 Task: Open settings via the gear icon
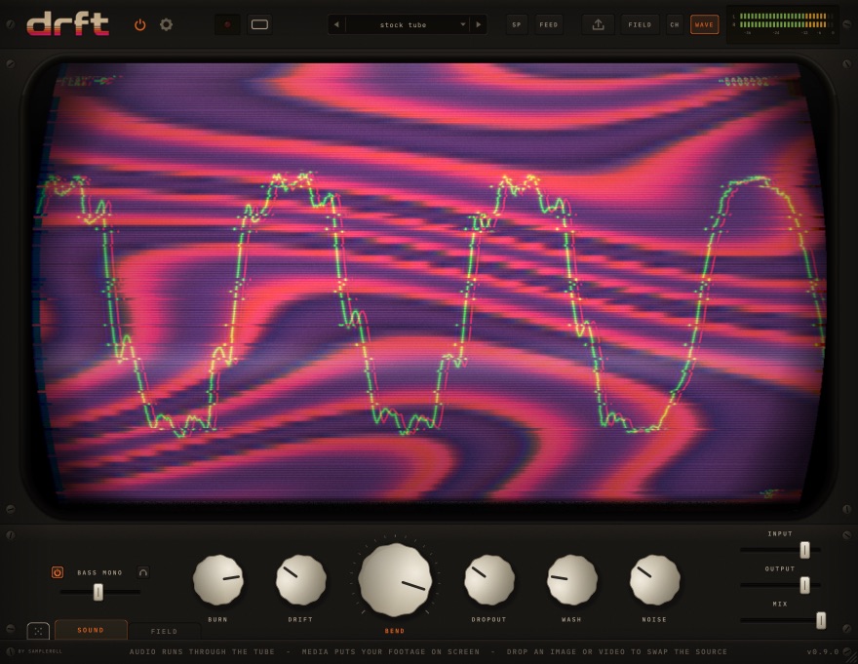coord(167,24)
